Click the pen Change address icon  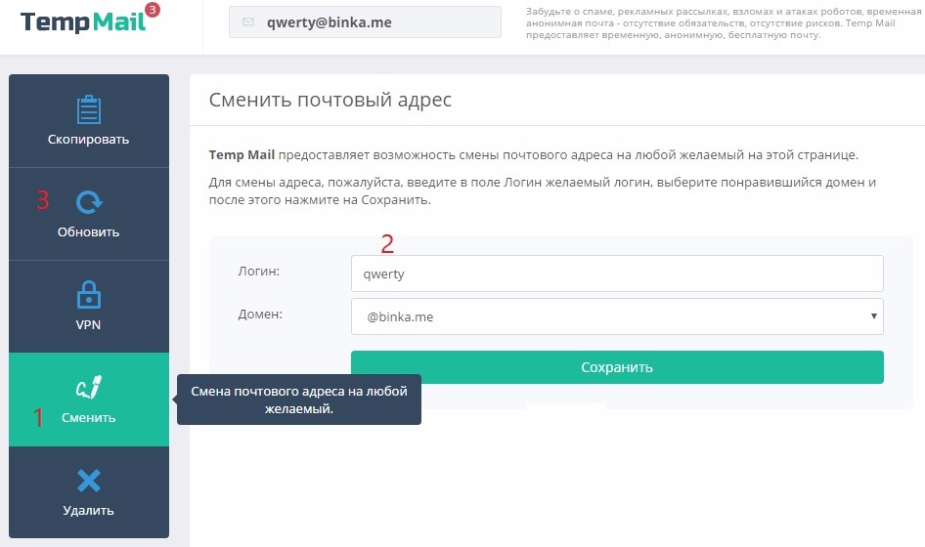tap(89, 388)
